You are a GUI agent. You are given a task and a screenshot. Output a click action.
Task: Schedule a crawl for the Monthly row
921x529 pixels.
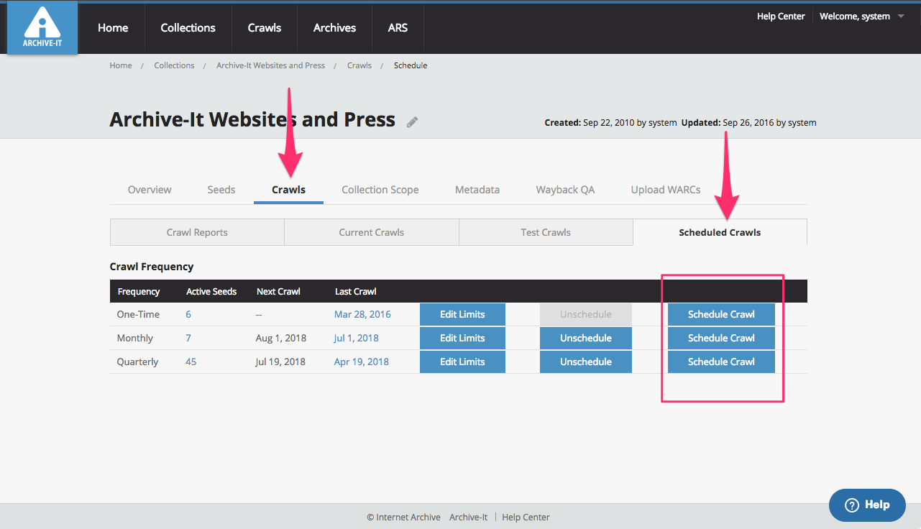click(x=721, y=338)
